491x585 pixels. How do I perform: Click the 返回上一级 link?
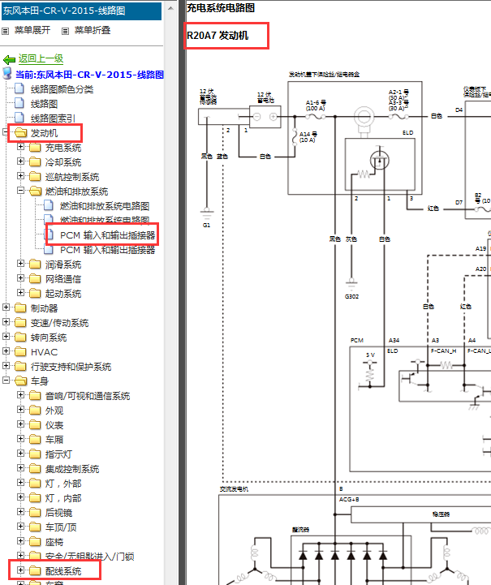click(41, 58)
